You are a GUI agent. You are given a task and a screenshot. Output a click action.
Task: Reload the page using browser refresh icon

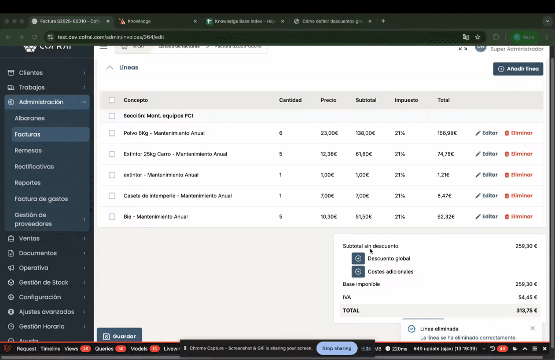(35, 37)
